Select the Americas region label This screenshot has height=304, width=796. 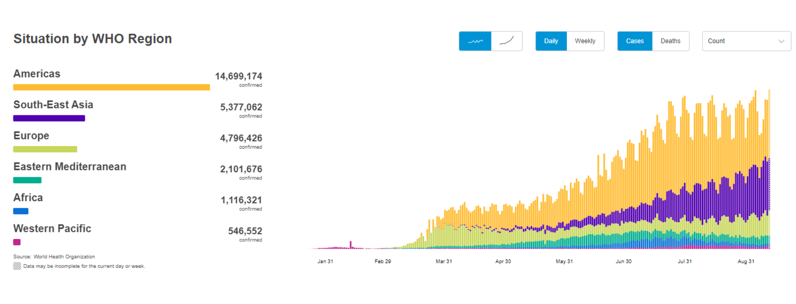tap(37, 74)
